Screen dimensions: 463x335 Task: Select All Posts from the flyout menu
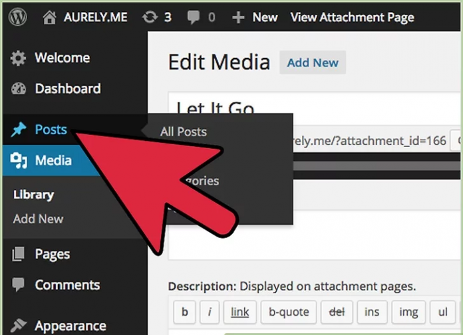tap(184, 132)
